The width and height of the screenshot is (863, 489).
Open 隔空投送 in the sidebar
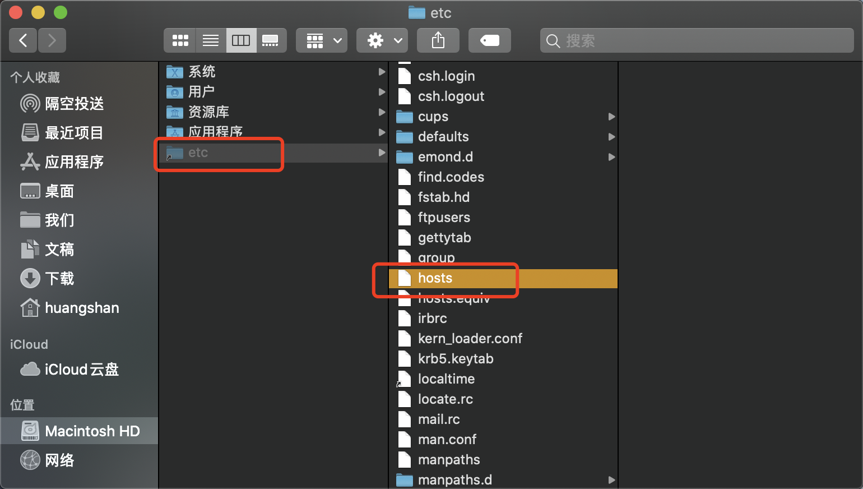(x=78, y=104)
